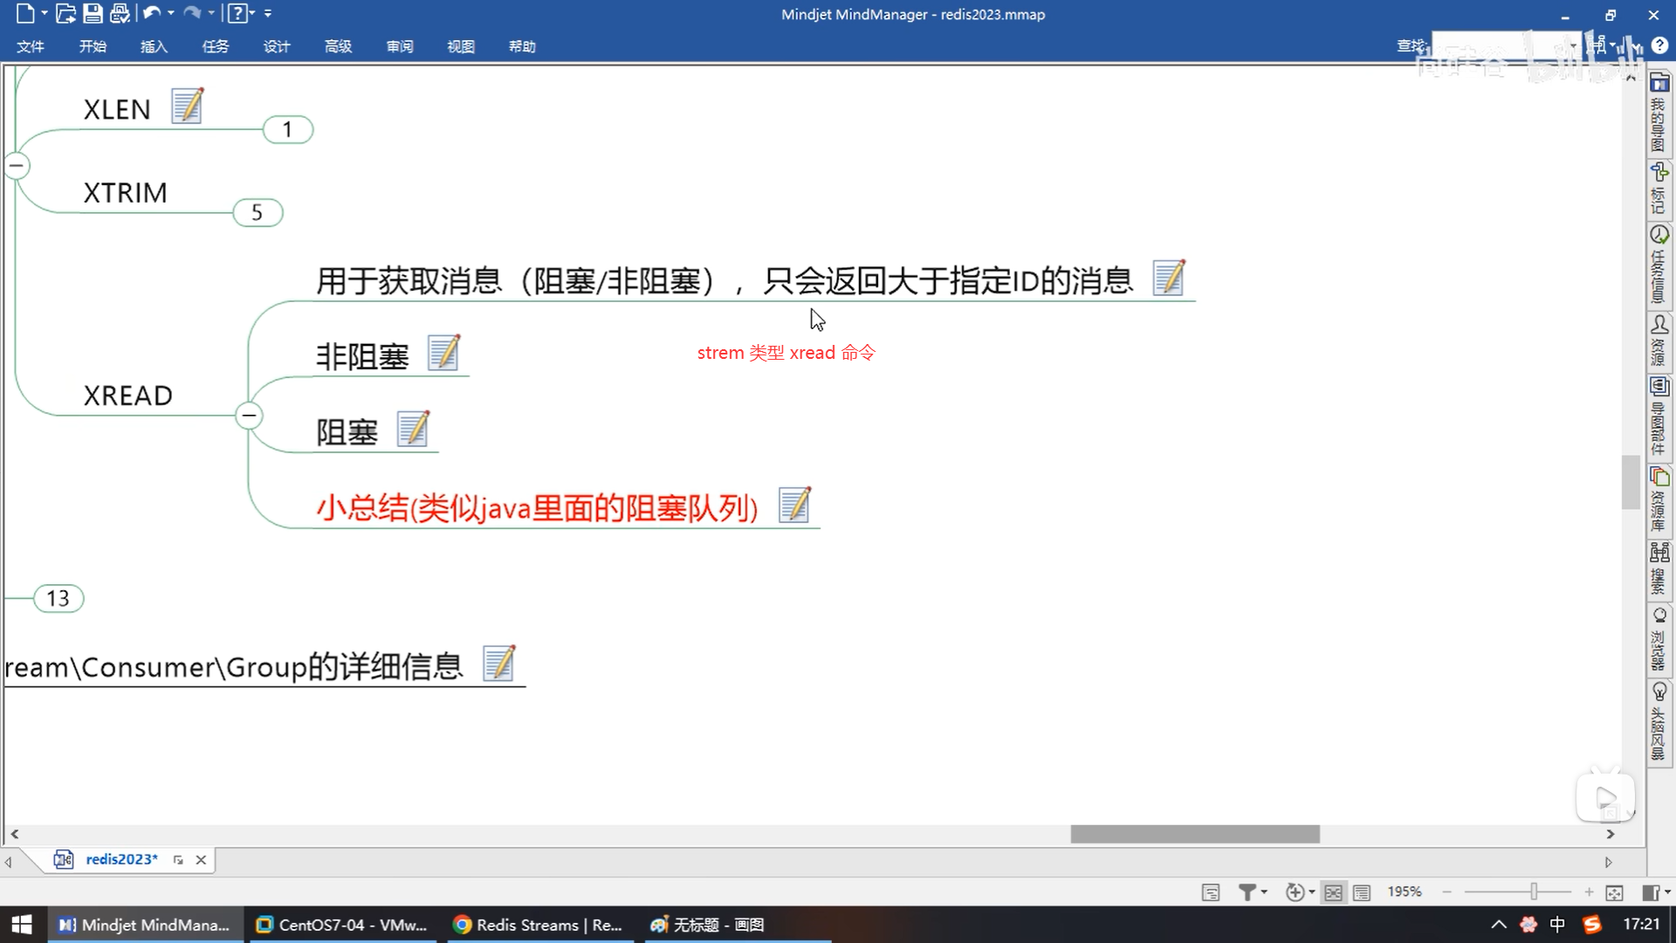Click the fit map to window icon
Image resolution: width=1676 pixels, height=943 pixels.
1614,892
